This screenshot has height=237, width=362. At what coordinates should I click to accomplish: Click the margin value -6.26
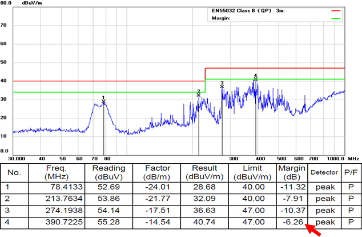pos(293,222)
